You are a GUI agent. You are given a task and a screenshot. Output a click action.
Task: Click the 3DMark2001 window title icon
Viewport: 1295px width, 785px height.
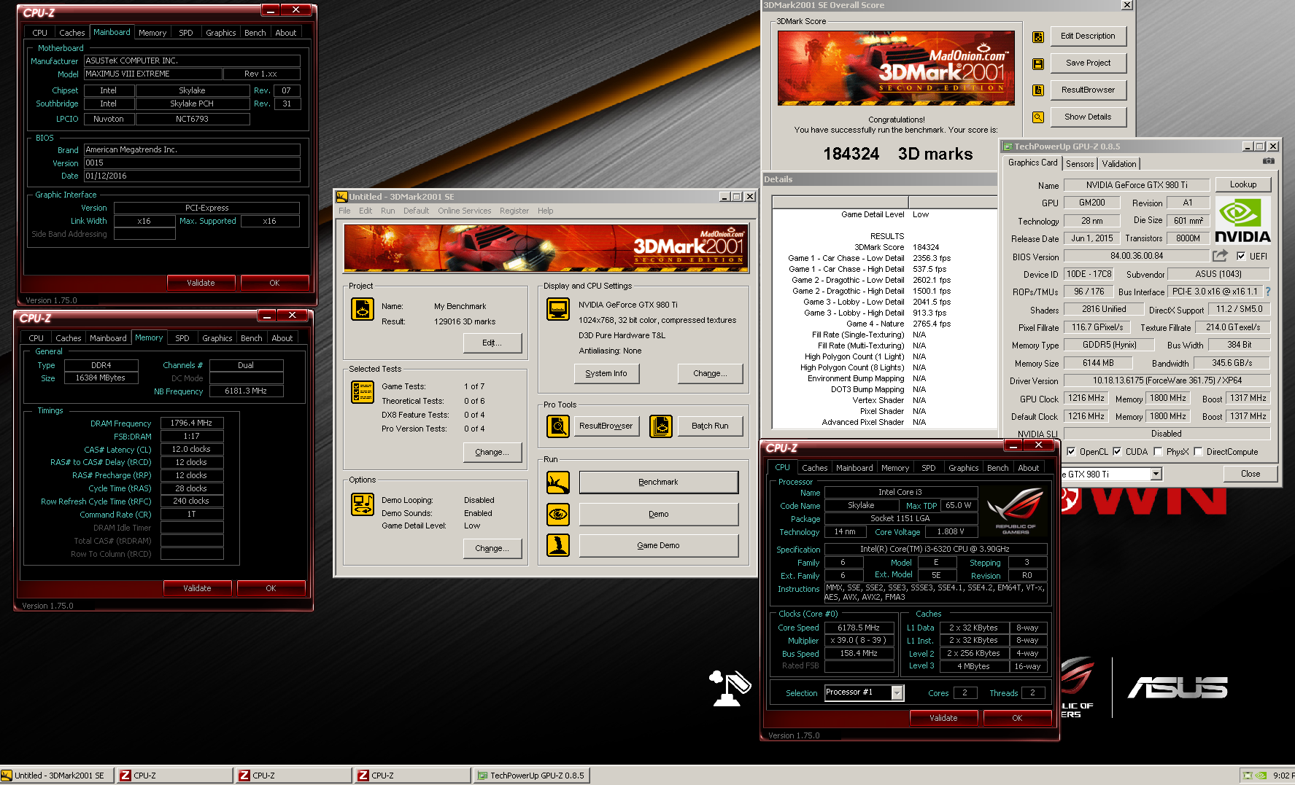pyautogui.click(x=341, y=197)
